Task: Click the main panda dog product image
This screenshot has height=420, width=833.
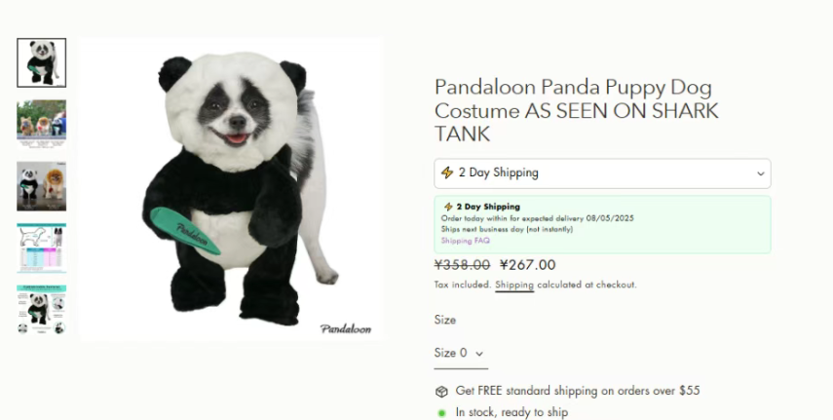Action: pyautogui.click(x=232, y=189)
